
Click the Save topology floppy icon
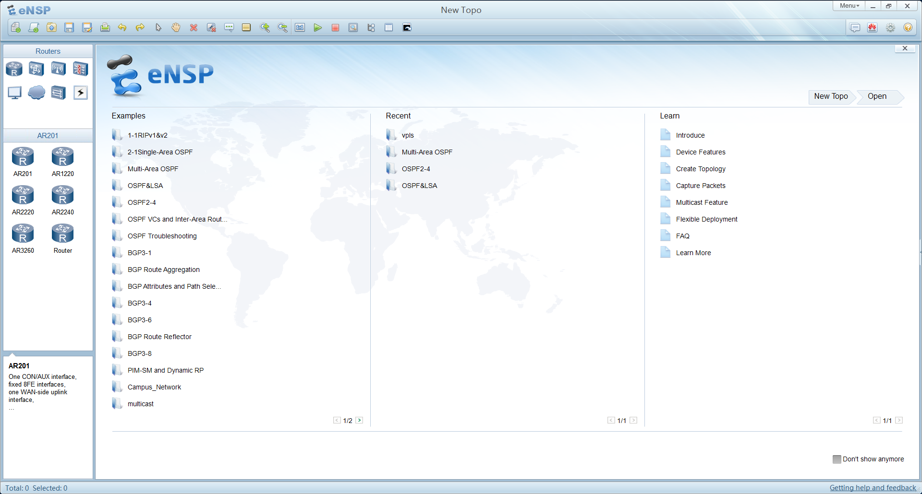pos(69,27)
